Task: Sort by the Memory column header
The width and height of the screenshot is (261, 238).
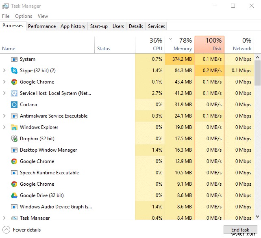Action: click(180, 45)
